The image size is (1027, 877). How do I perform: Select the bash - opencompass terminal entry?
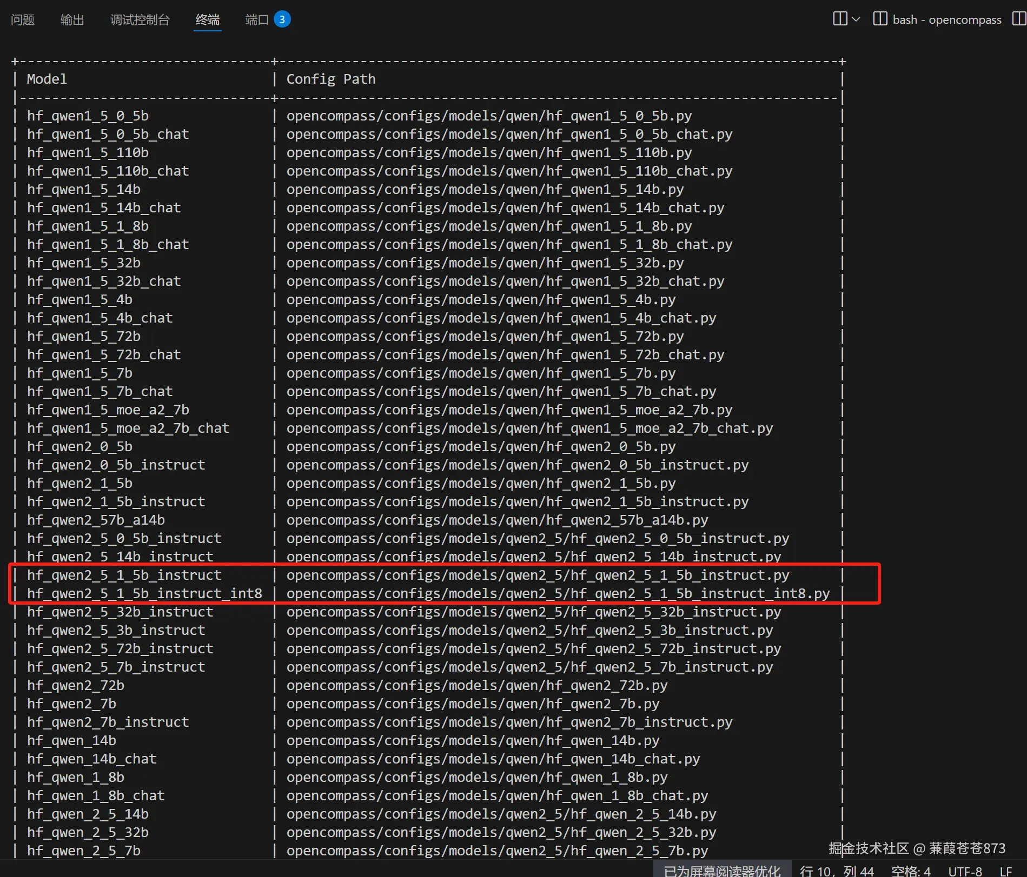click(x=946, y=19)
